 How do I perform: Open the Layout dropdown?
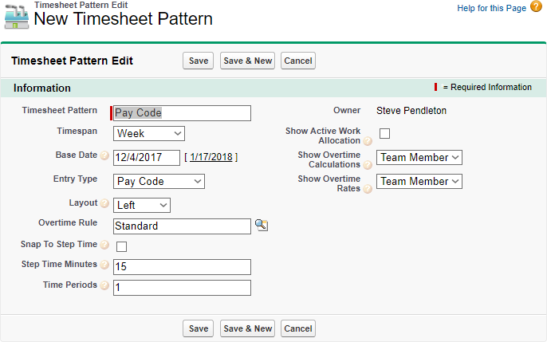pos(142,205)
